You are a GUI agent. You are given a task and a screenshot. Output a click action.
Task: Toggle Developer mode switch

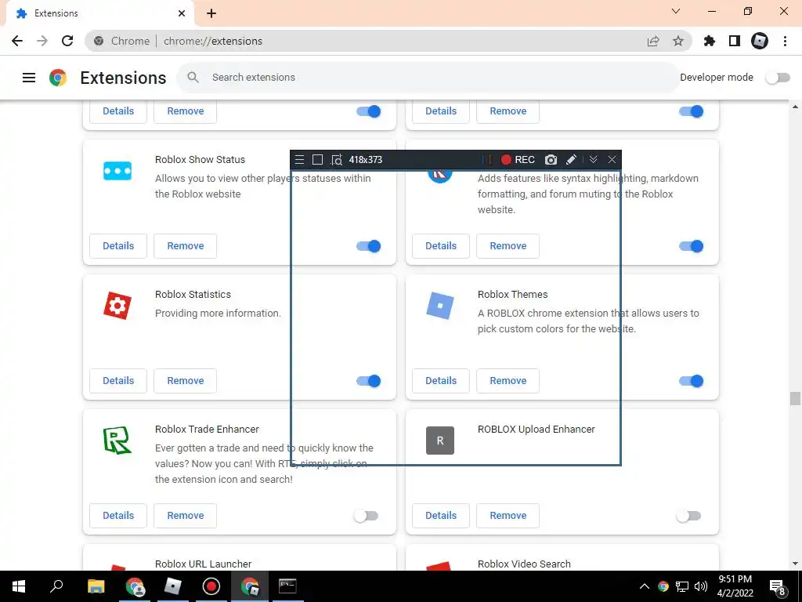[x=778, y=78]
